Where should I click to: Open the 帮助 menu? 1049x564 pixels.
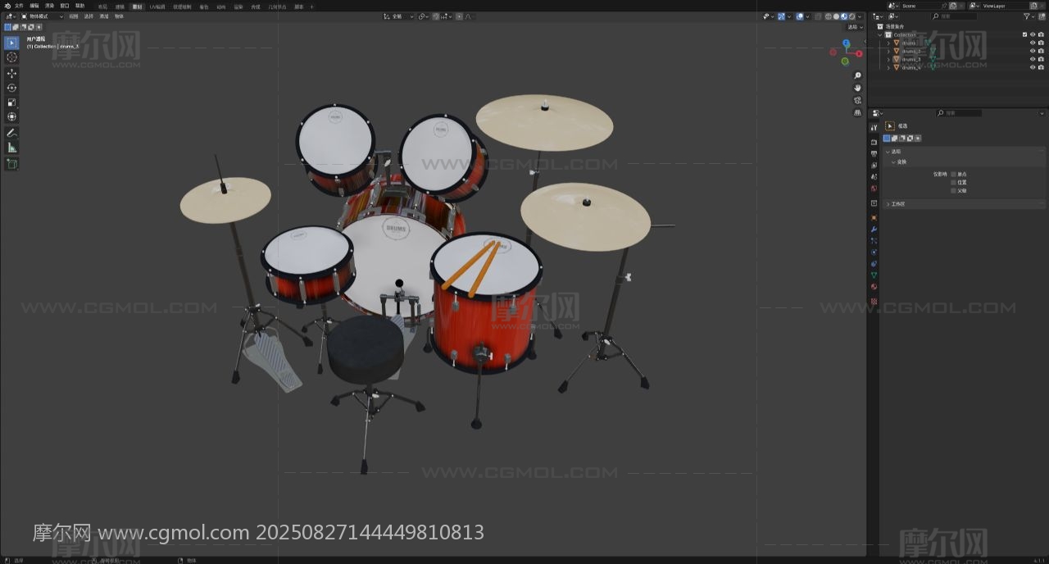click(79, 6)
